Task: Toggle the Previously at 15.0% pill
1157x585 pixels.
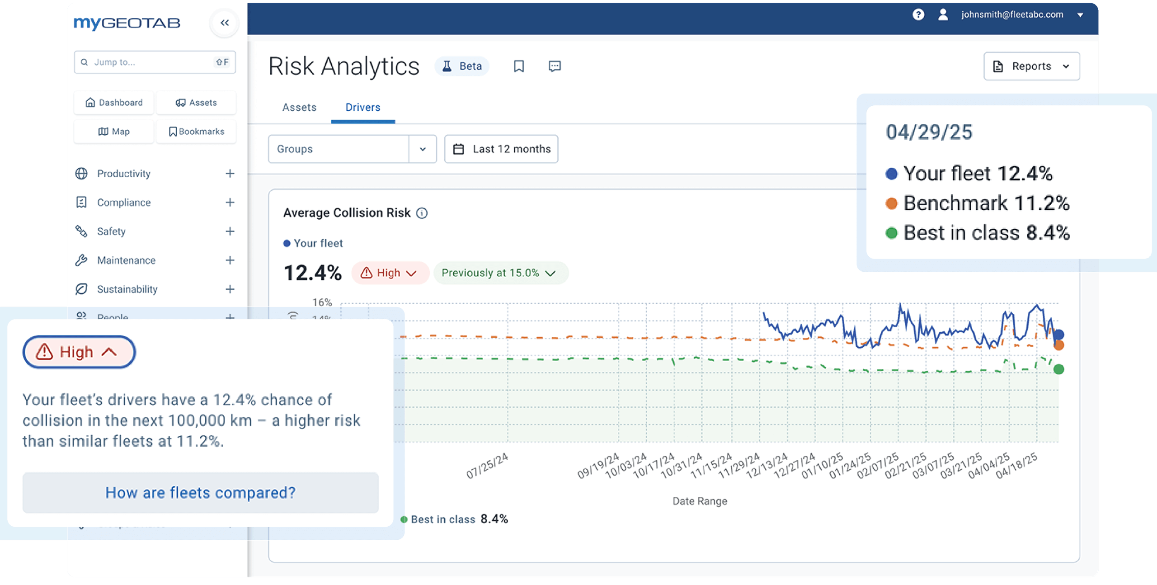Action: [x=500, y=273]
